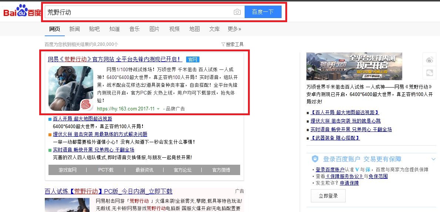The width and height of the screenshot is (440, 212).
Task: Click the 百度一下 search button
Action: pyautogui.click(x=263, y=12)
